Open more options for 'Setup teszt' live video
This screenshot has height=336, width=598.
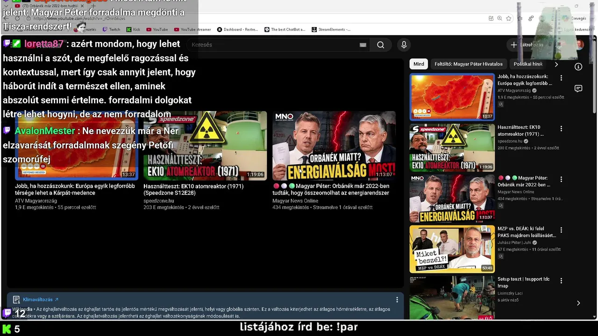[x=561, y=281]
